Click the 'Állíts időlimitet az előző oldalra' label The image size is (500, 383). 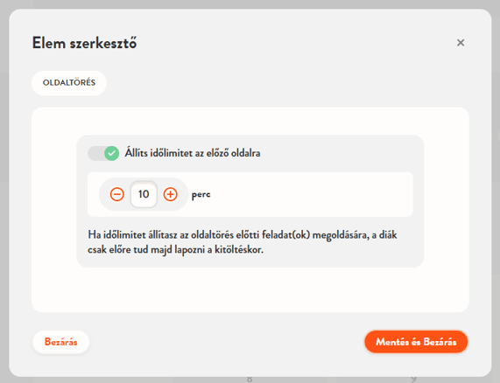(193, 153)
